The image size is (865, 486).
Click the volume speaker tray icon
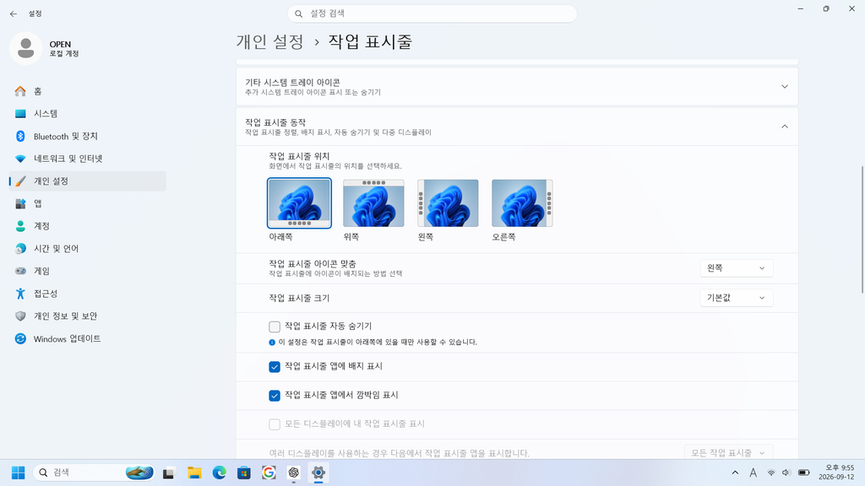point(786,472)
